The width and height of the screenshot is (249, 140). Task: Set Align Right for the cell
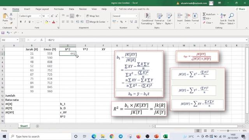[72, 22]
